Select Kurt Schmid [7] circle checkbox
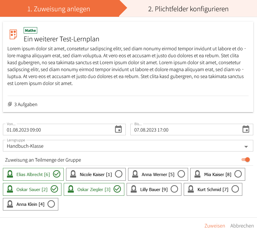 pos(235,189)
